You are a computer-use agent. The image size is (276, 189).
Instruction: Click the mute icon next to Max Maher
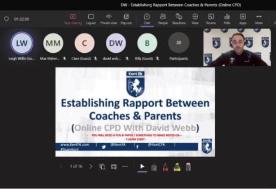tap(65, 58)
